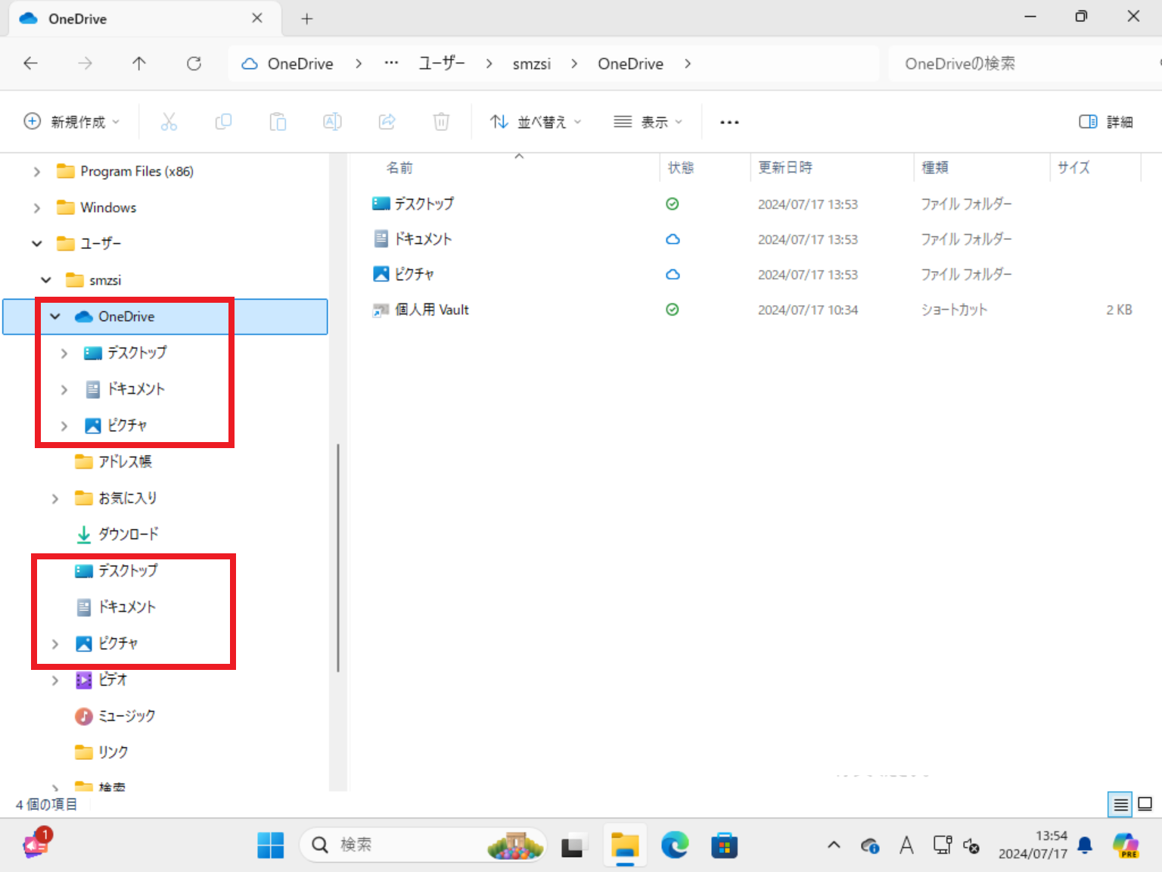Open smzsi from the breadcrumb path

(x=532, y=64)
